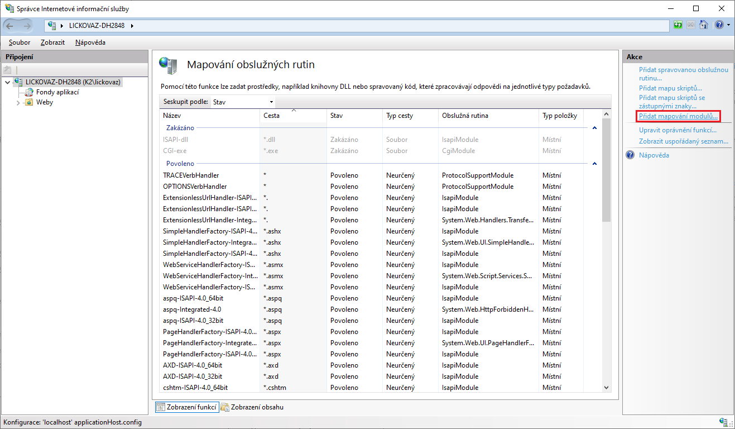735x429 pixels.
Task: Sort by the Název column header
Action: point(209,116)
